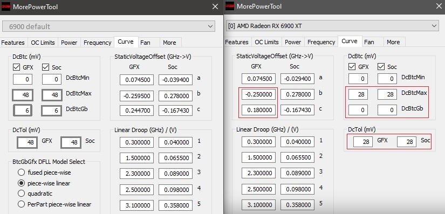Click left window Linear Droop row 1 GHz field
Image resolution: width=445 pixels, height=214 pixels.
pos(137,142)
